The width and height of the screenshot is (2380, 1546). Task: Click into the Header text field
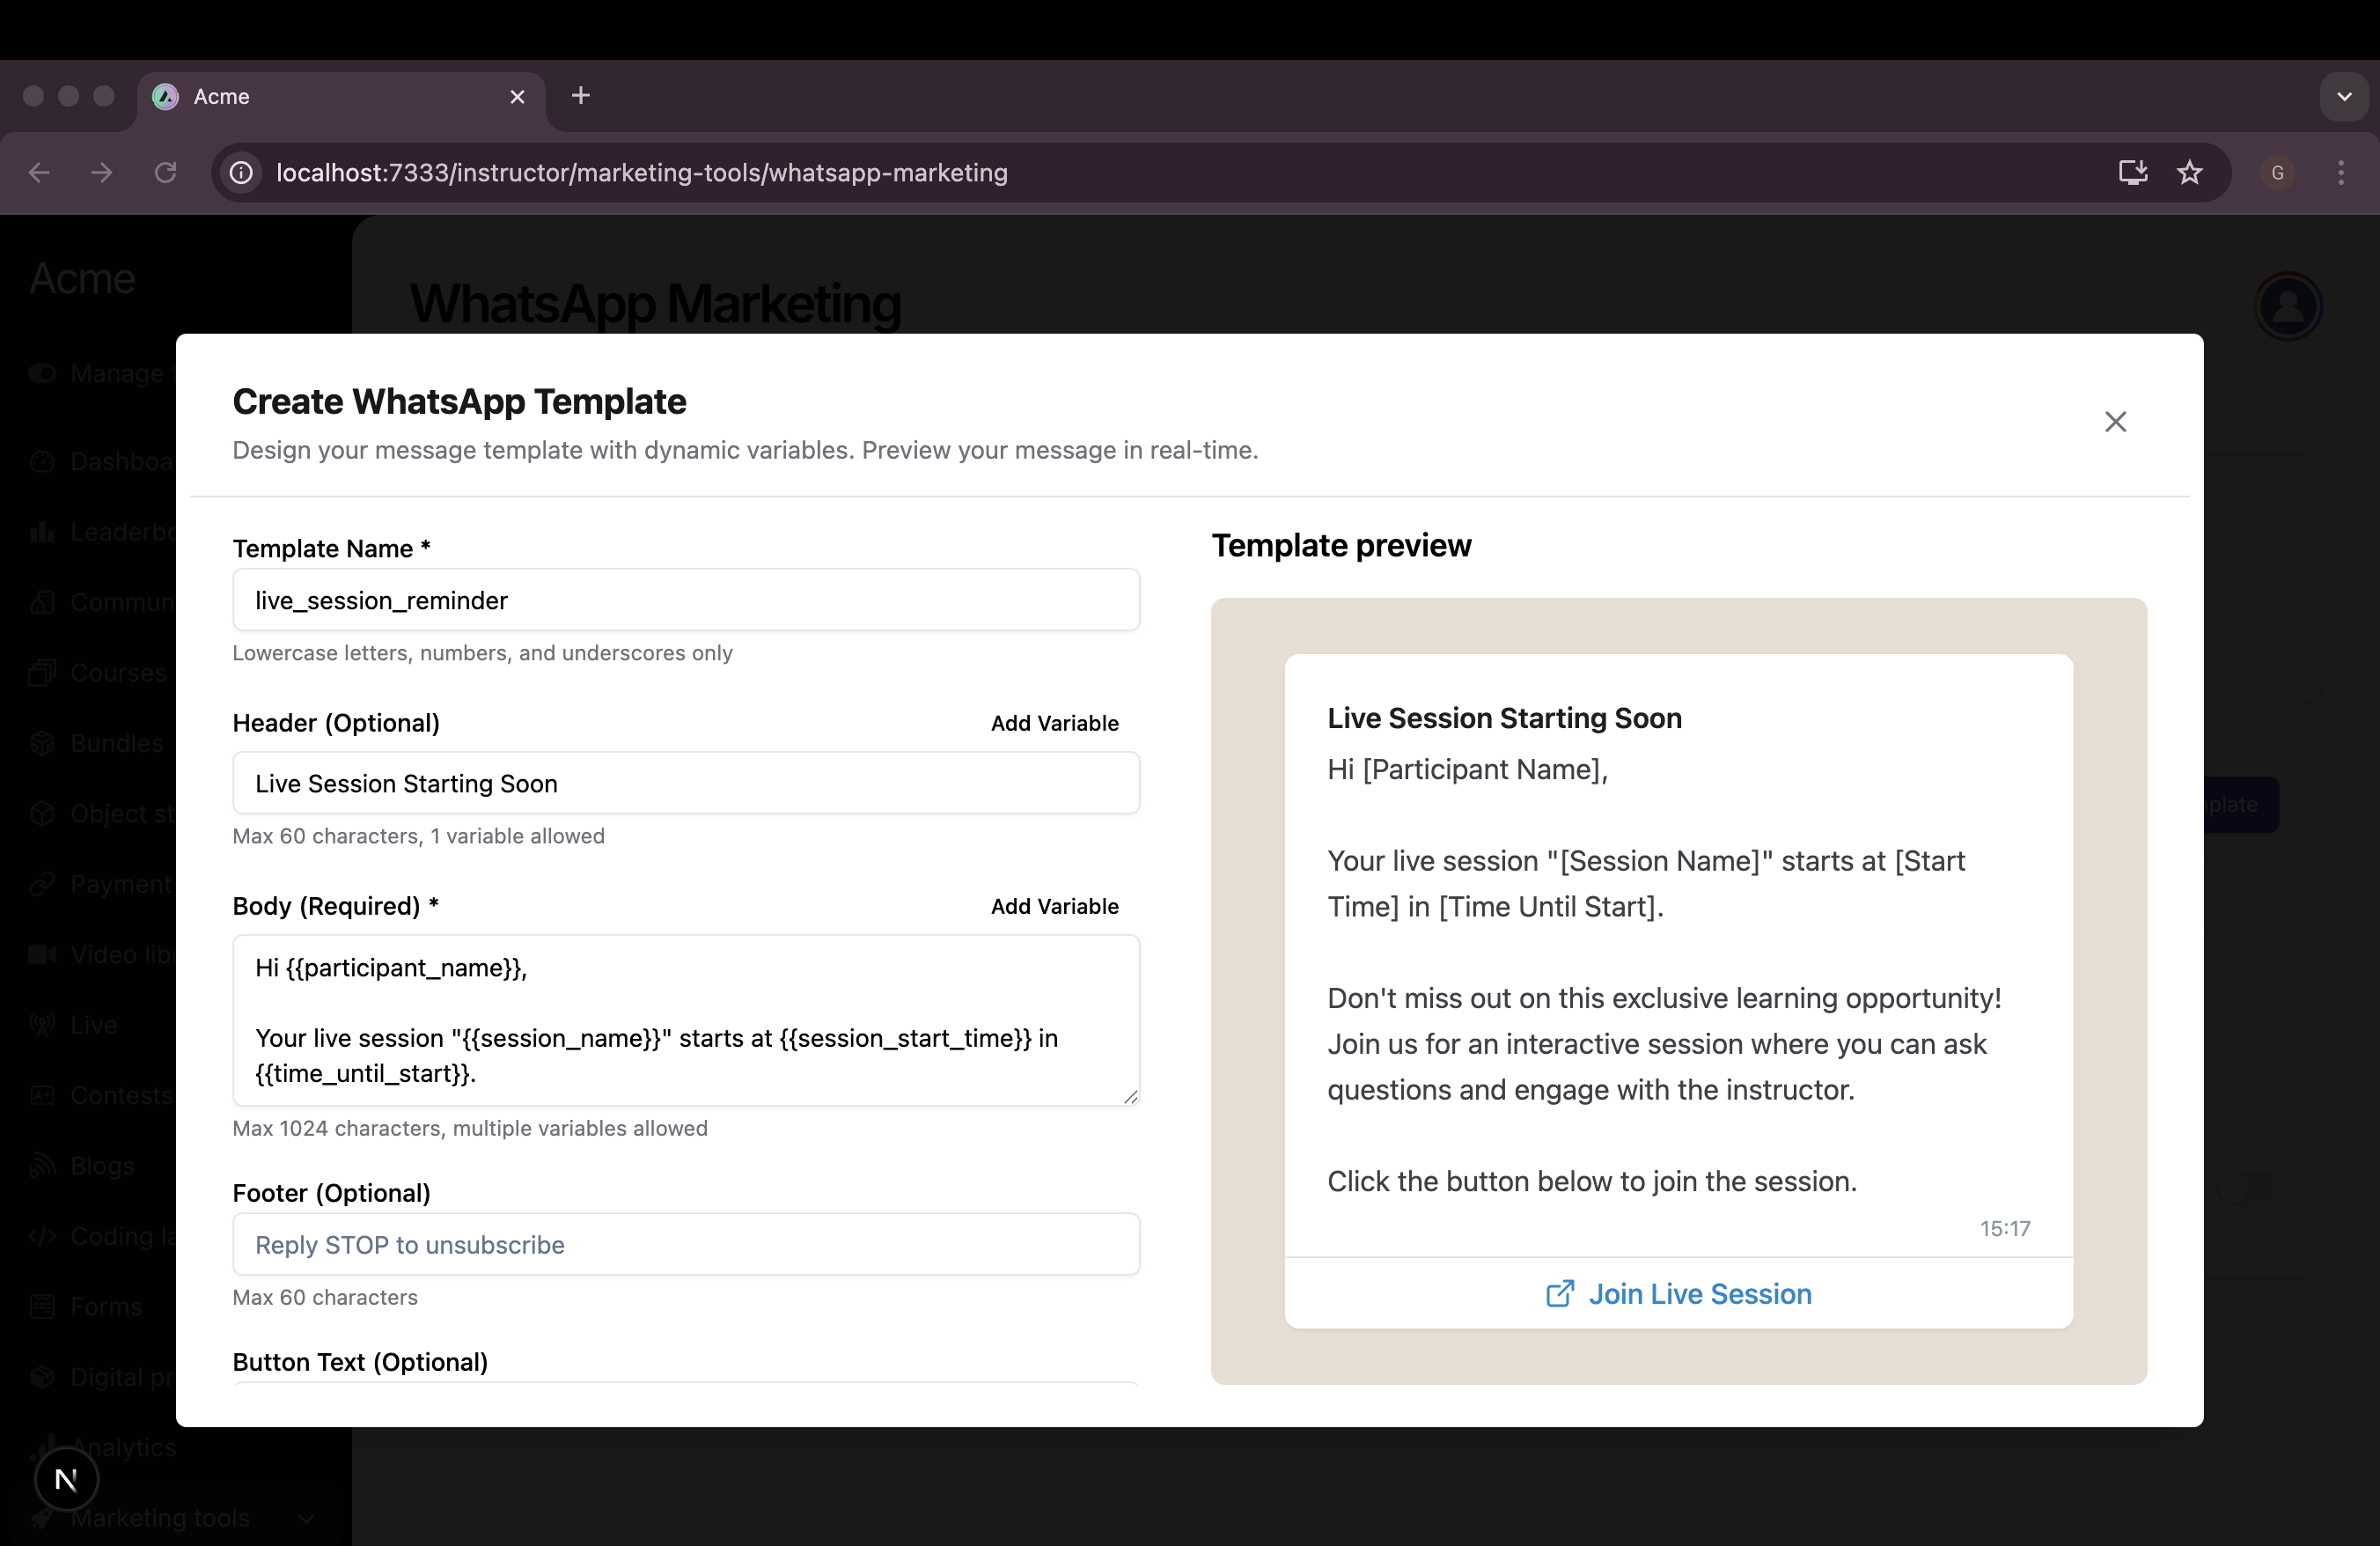pos(685,783)
